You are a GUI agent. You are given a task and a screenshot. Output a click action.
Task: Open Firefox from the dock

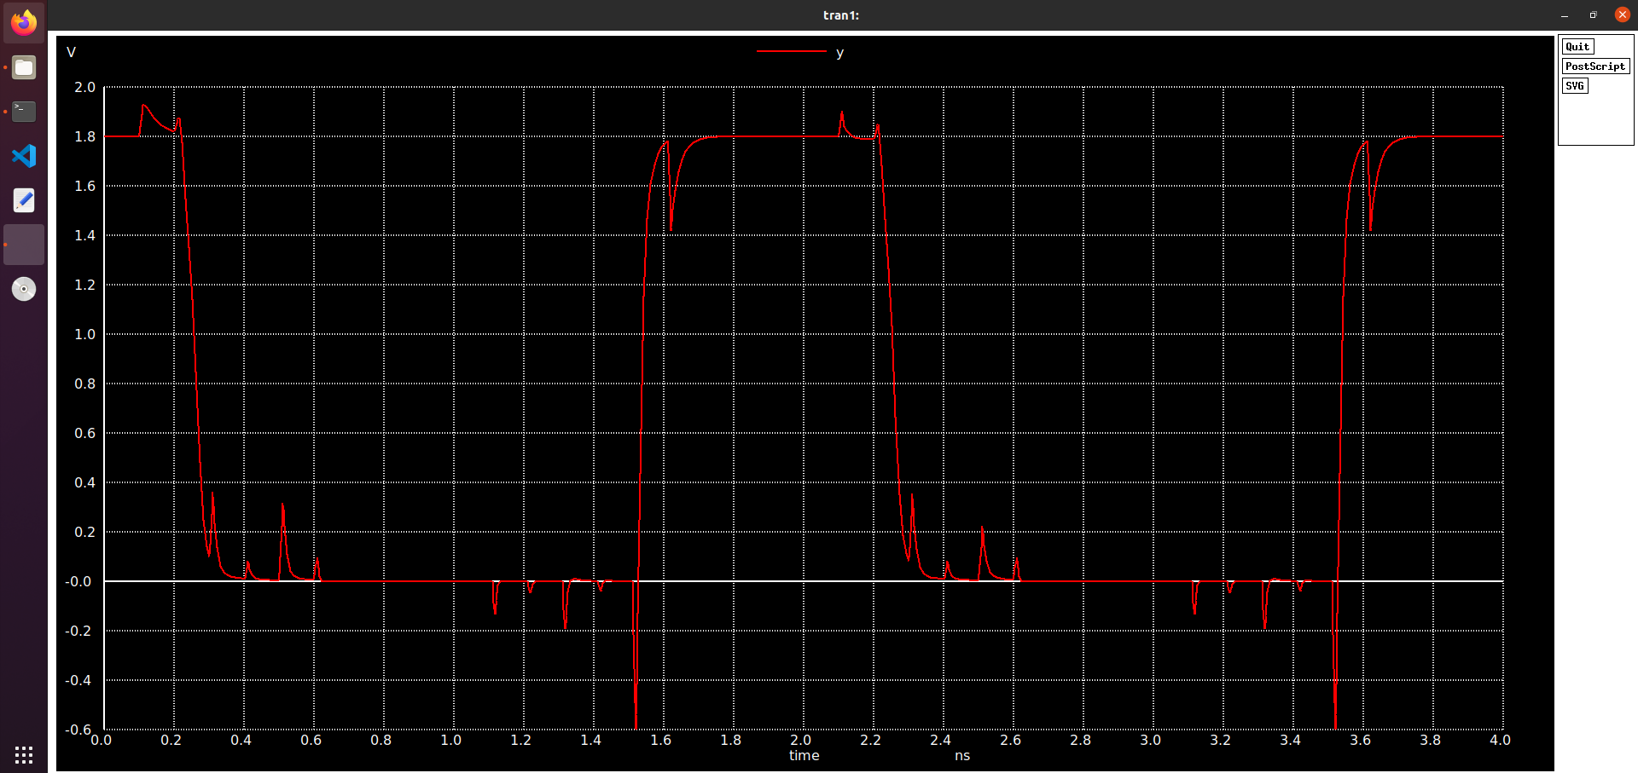pyautogui.click(x=24, y=23)
